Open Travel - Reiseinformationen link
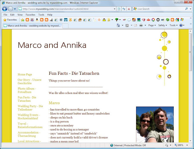 (30, 125)
